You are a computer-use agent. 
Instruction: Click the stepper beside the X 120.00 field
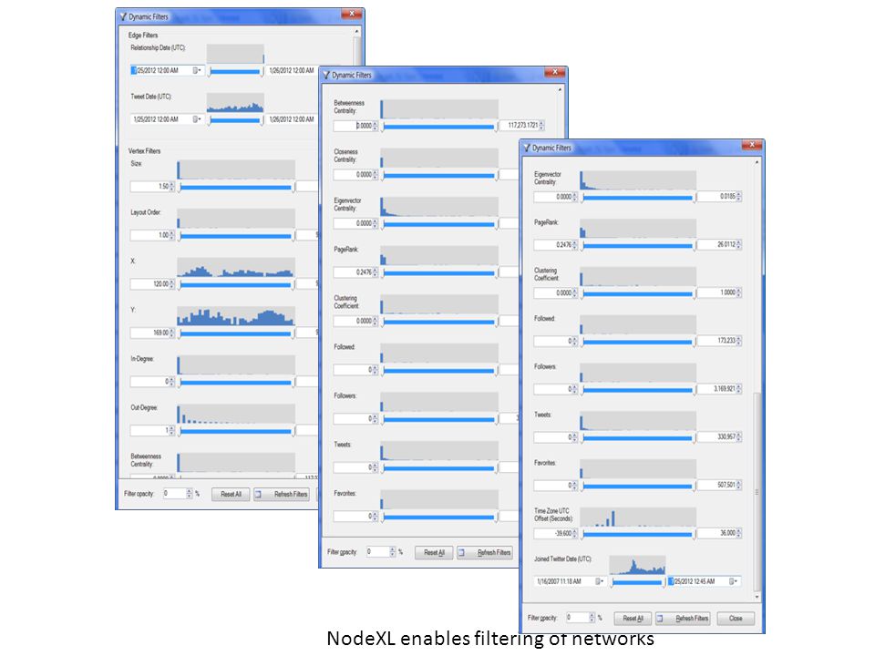pyautogui.click(x=172, y=284)
